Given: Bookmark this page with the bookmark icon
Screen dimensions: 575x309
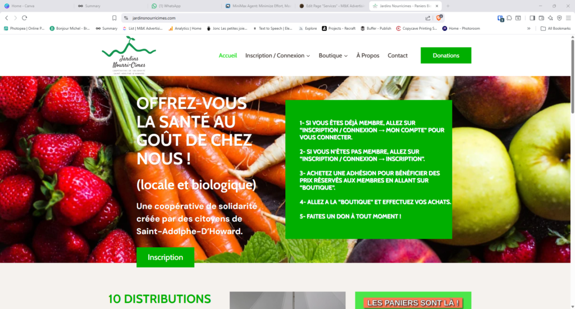Looking at the screenshot, I should pos(115,18).
